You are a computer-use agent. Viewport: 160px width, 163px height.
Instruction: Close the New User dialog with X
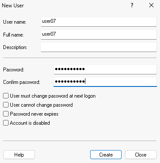151,6
